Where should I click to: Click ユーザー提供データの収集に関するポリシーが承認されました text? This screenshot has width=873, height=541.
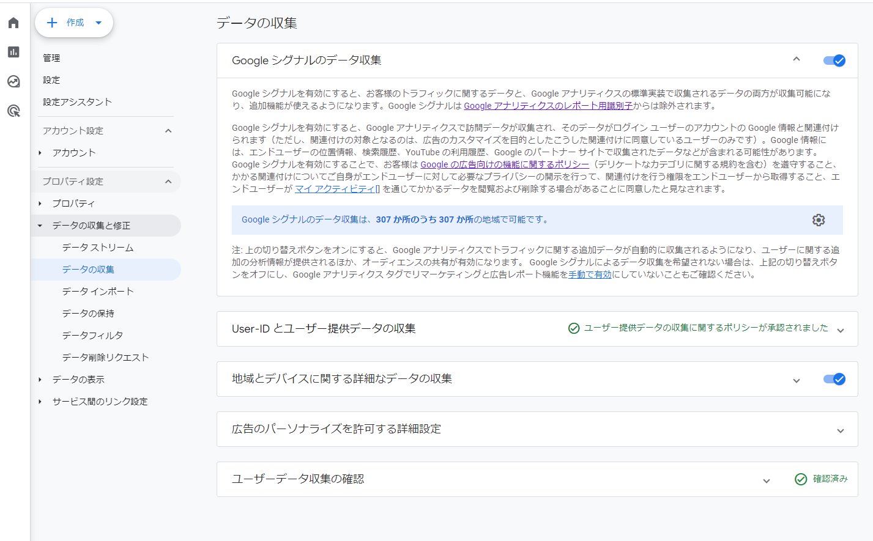tap(706, 328)
